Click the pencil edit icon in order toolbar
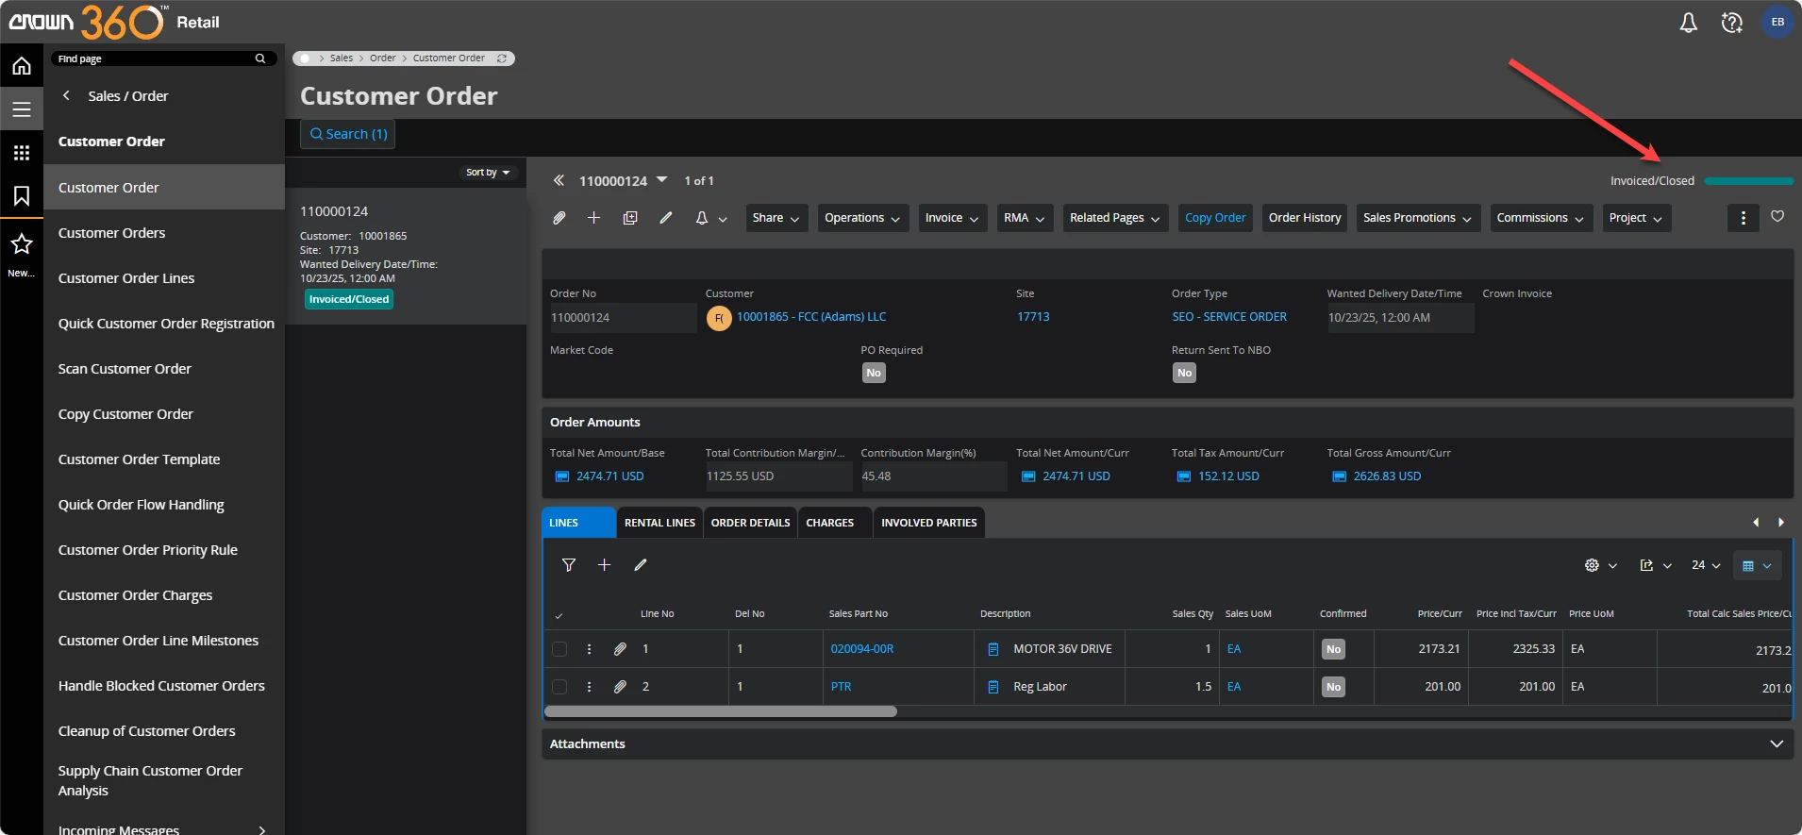Screen dimensions: 1802x835 [x=666, y=218]
